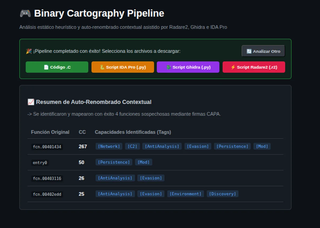Click the CC value 26

point(81,178)
